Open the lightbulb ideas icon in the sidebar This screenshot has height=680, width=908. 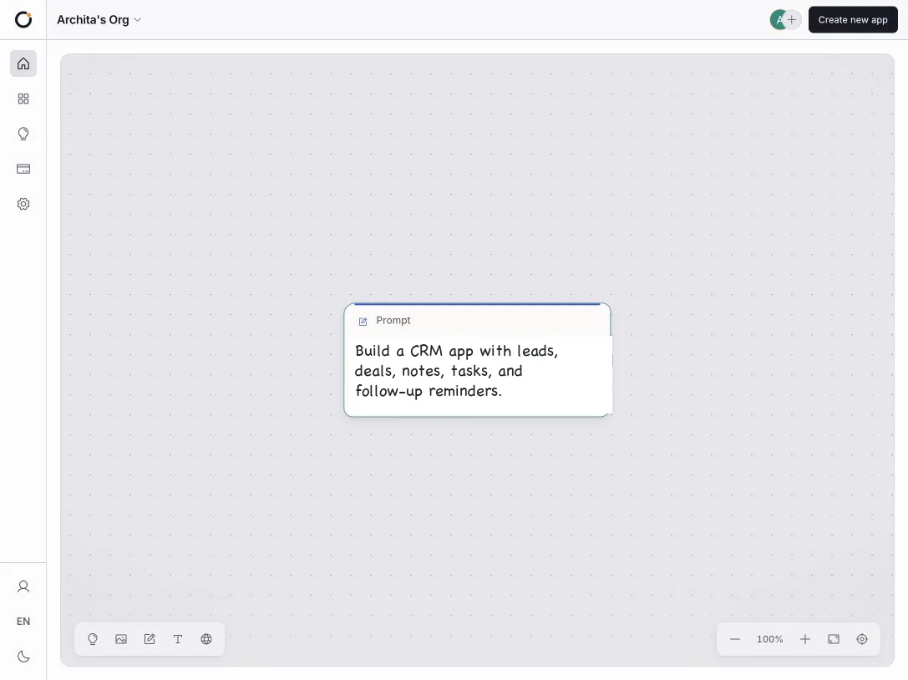tap(23, 134)
